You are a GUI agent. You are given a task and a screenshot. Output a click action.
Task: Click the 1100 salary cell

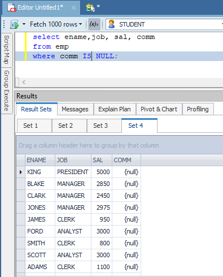point(102,267)
